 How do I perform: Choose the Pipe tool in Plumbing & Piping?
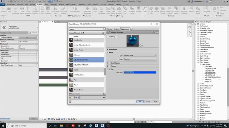coord(95,10)
